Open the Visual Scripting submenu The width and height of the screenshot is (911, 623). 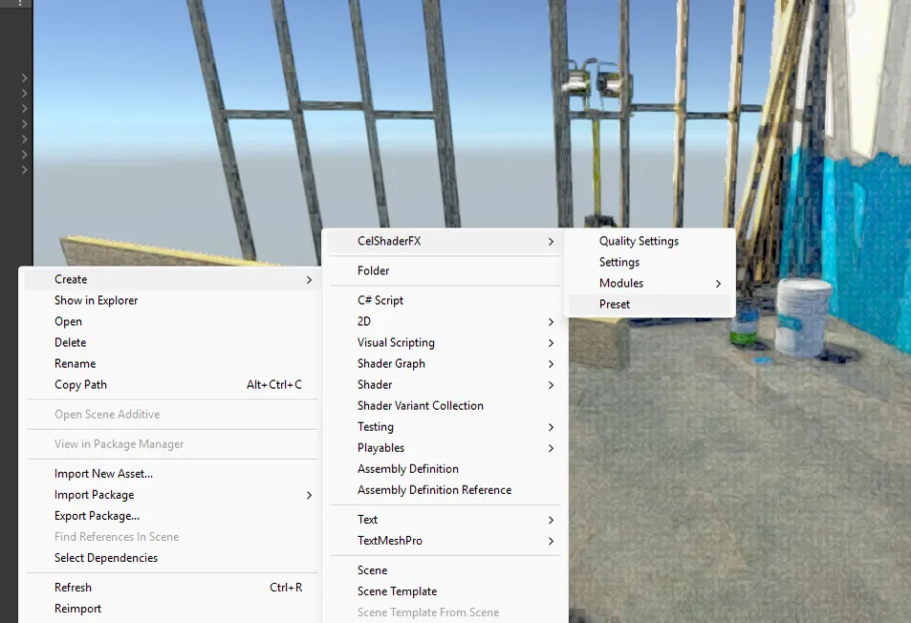pyautogui.click(x=445, y=343)
